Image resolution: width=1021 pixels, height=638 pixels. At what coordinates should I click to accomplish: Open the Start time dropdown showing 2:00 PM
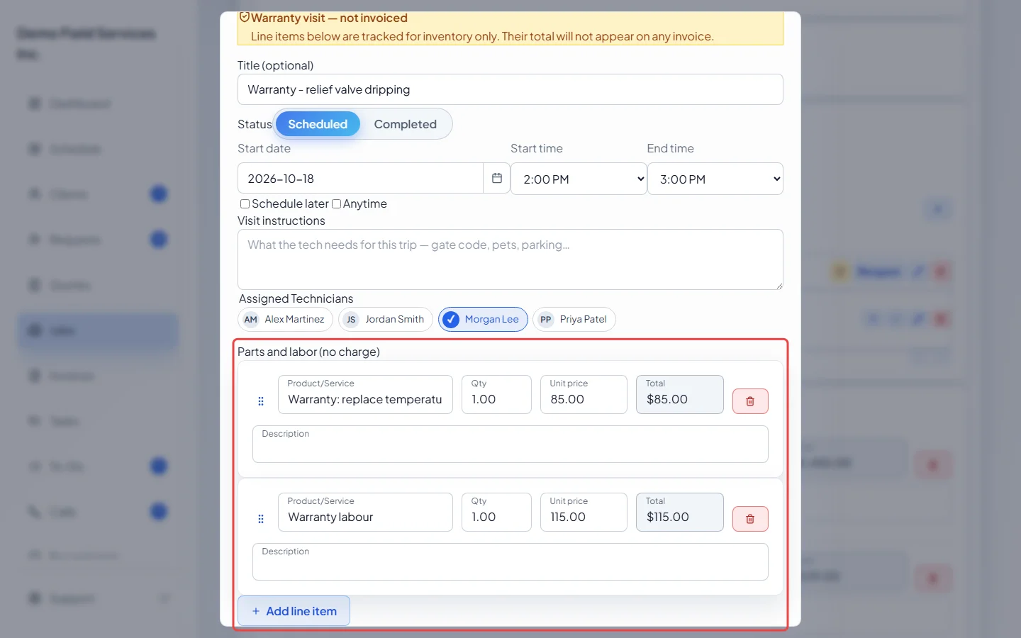(579, 179)
